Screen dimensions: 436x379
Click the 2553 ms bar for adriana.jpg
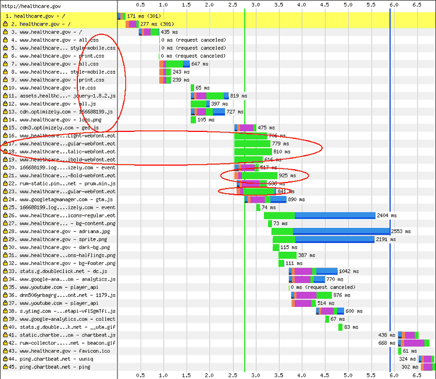point(331,231)
